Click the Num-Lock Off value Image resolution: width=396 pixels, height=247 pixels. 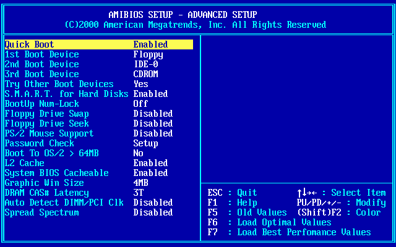[x=140, y=104]
